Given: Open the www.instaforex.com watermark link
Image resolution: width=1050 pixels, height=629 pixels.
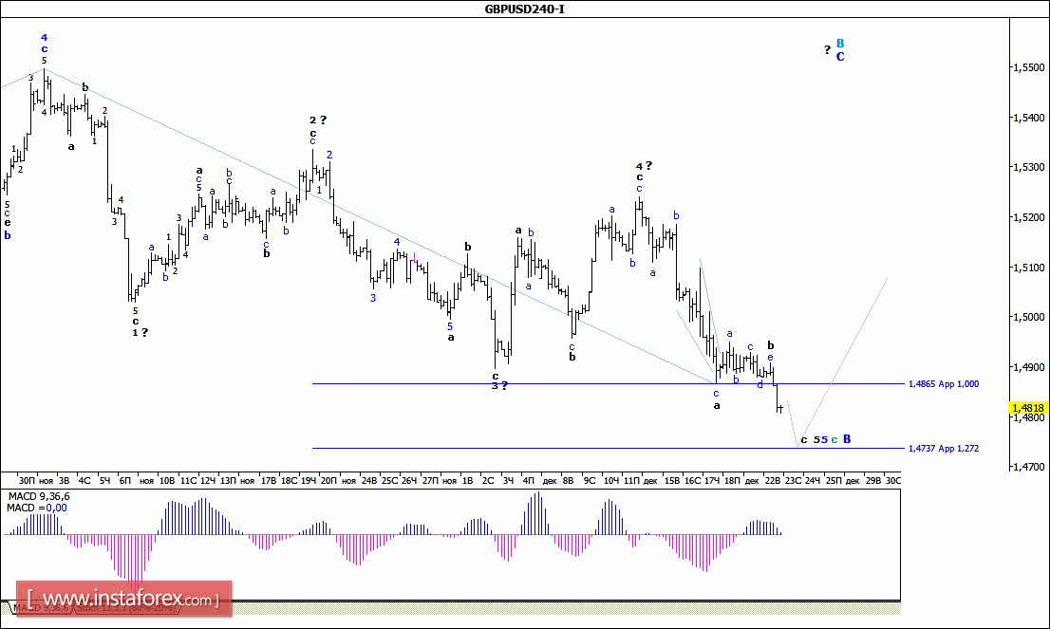Looking at the screenshot, I should pyautogui.click(x=123, y=599).
